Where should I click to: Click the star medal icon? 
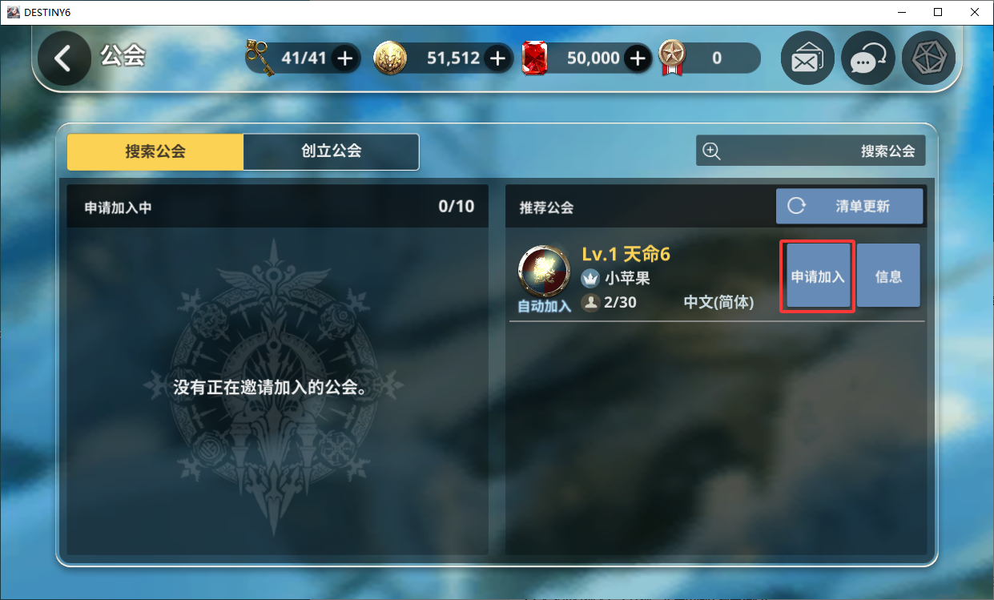coord(672,58)
